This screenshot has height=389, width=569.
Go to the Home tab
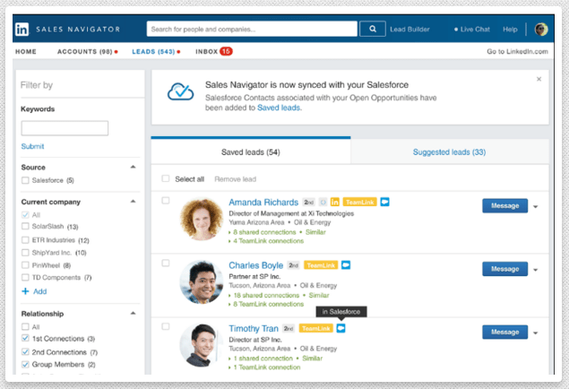(26, 51)
